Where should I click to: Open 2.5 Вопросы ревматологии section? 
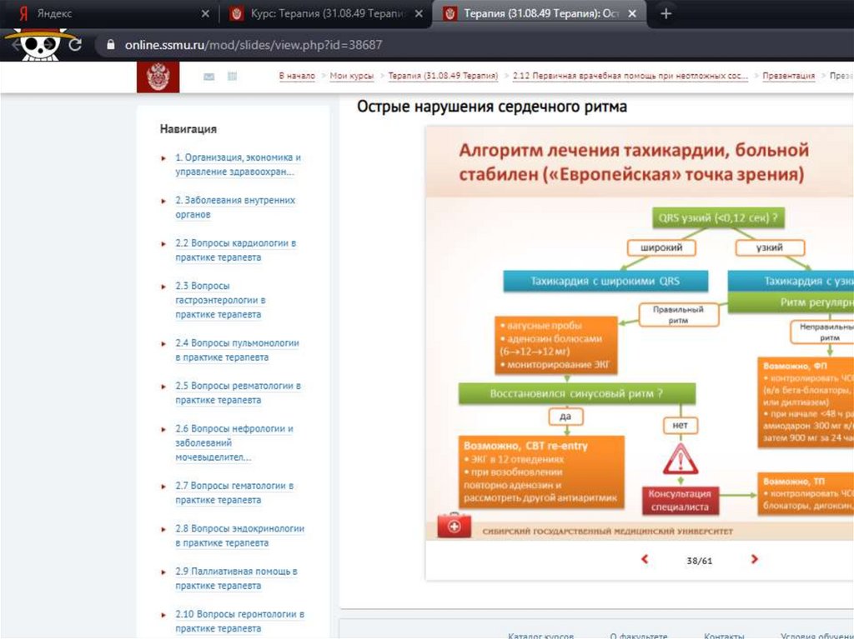pyautogui.click(x=238, y=393)
